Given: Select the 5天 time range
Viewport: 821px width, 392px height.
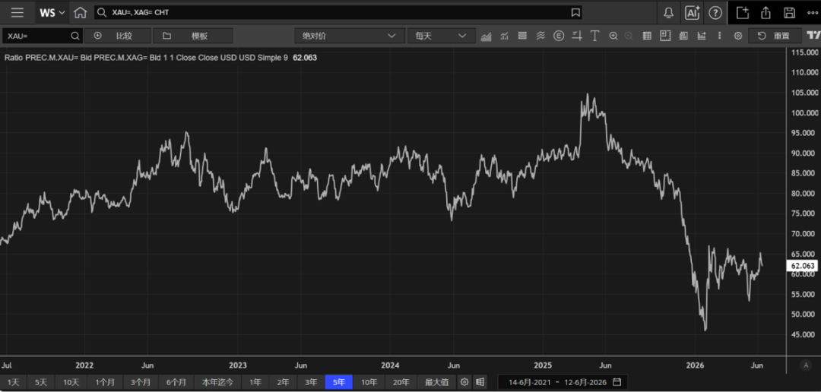Looking at the screenshot, I should tap(41, 382).
